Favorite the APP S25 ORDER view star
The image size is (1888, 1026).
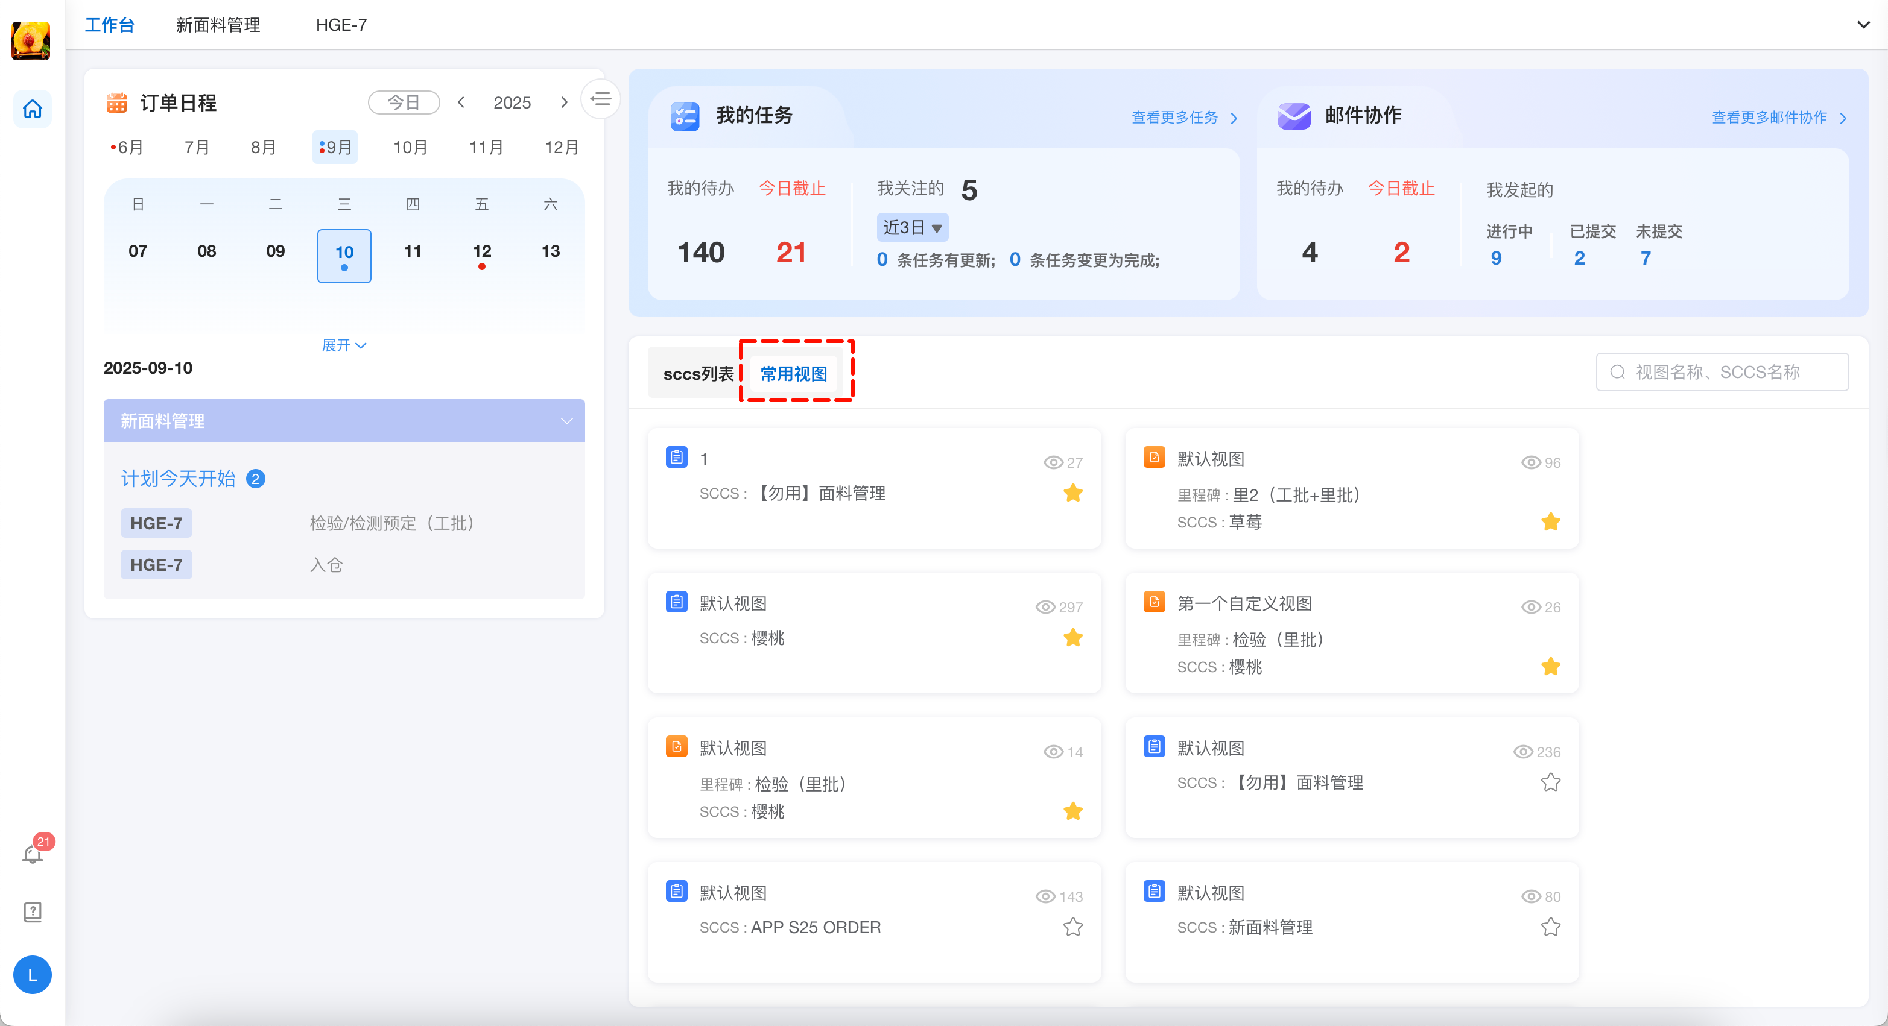coord(1072,927)
